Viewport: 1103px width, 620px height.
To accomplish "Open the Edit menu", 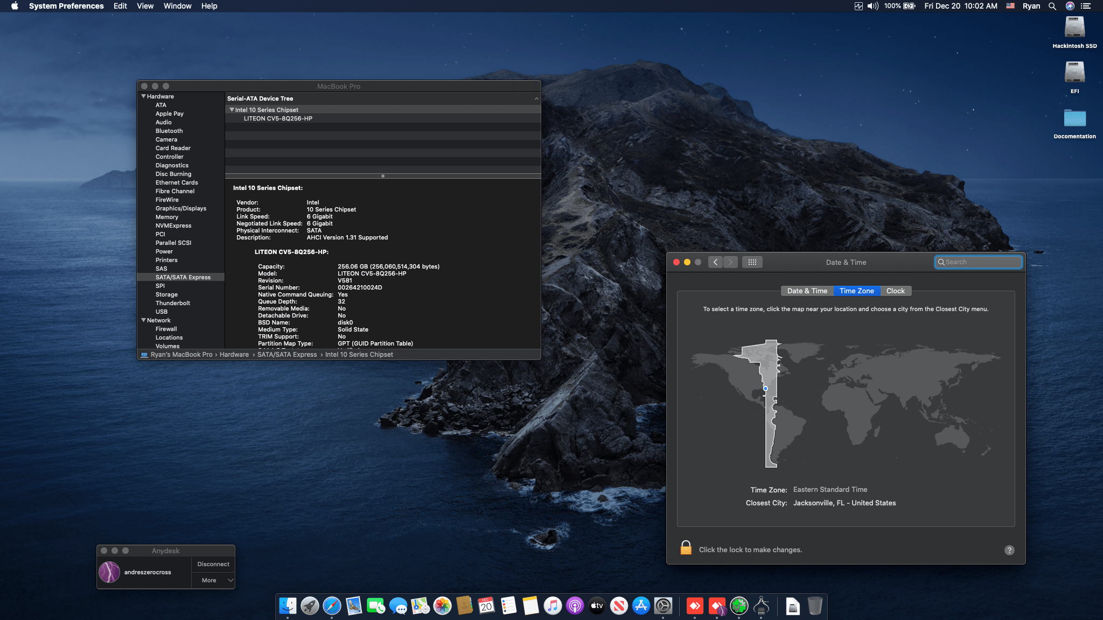I will pyautogui.click(x=120, y=6).
